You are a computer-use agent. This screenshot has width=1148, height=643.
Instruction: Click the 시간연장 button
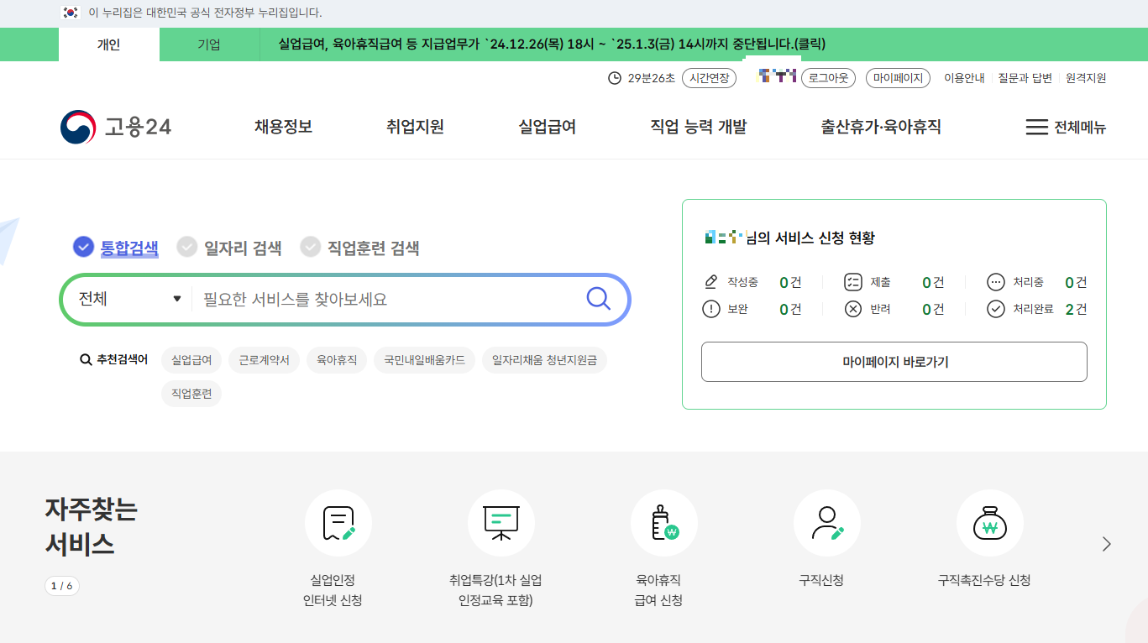(709, 78)
